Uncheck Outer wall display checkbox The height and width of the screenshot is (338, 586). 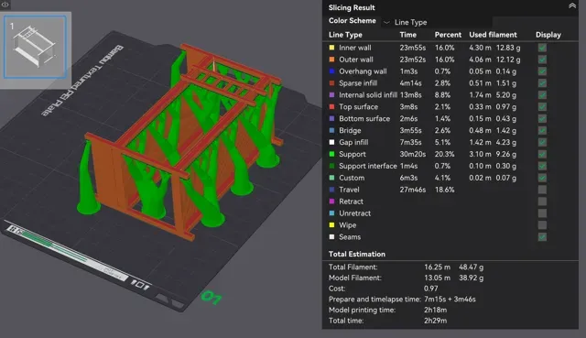(542, 60)
